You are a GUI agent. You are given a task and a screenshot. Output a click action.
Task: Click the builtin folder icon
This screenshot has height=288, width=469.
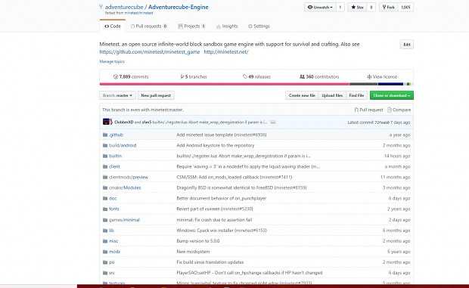[105, 156]
